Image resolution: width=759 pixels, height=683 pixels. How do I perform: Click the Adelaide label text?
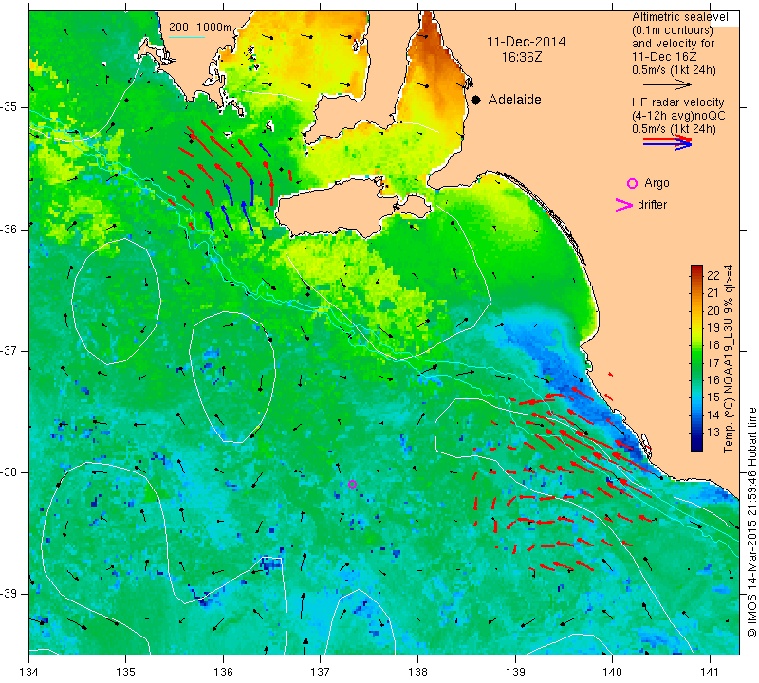tap(514, 100)
